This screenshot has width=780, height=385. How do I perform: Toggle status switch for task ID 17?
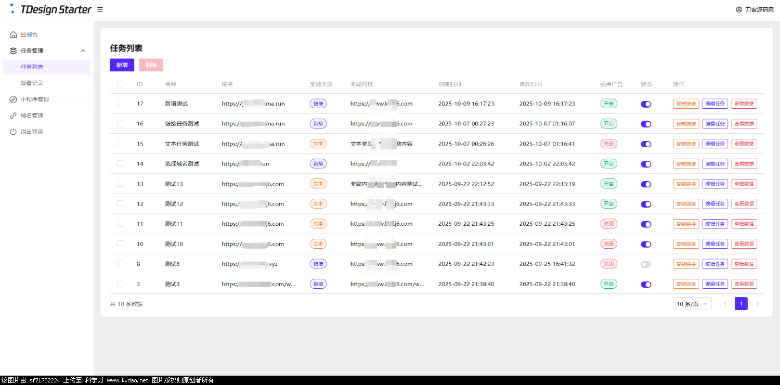click(646, 104)
